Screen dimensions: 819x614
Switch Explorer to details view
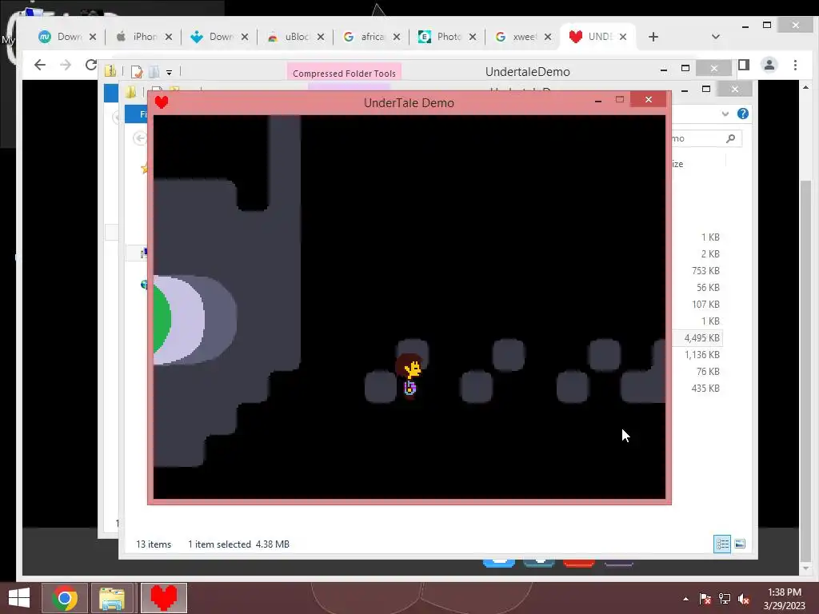722,544
